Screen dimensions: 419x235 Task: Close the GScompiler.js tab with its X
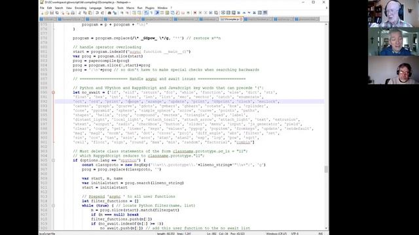pyautogui.click(x=241, y=19)
